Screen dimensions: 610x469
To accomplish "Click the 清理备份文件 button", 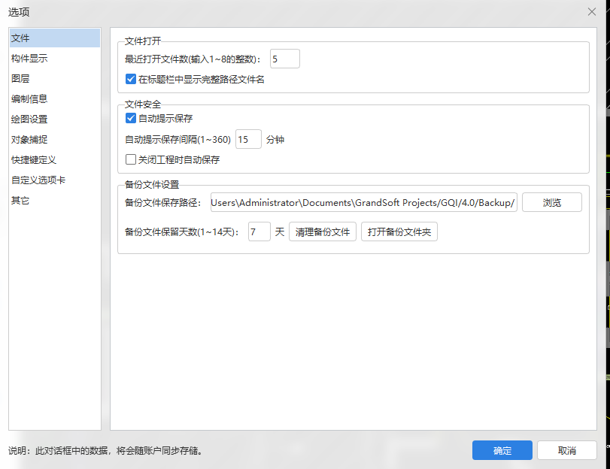I will [322, 231].
